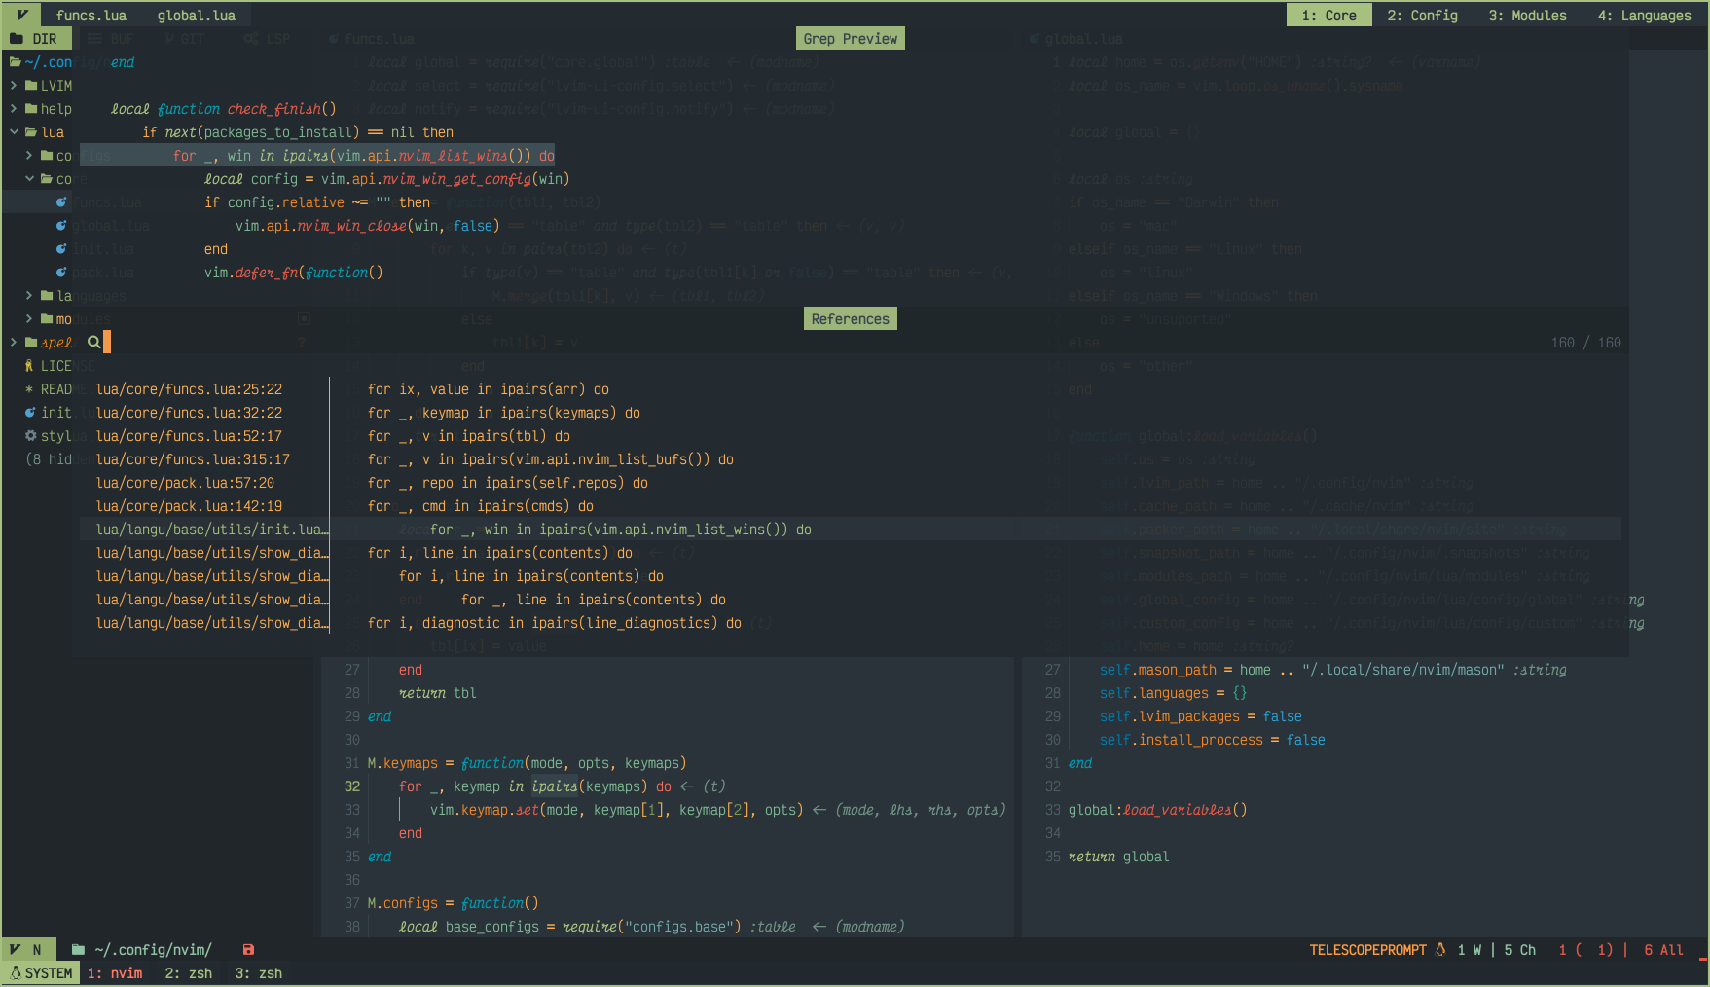Click the LICENSE file icon in the tree
The image size is (1710, 987).
point(29,366)
